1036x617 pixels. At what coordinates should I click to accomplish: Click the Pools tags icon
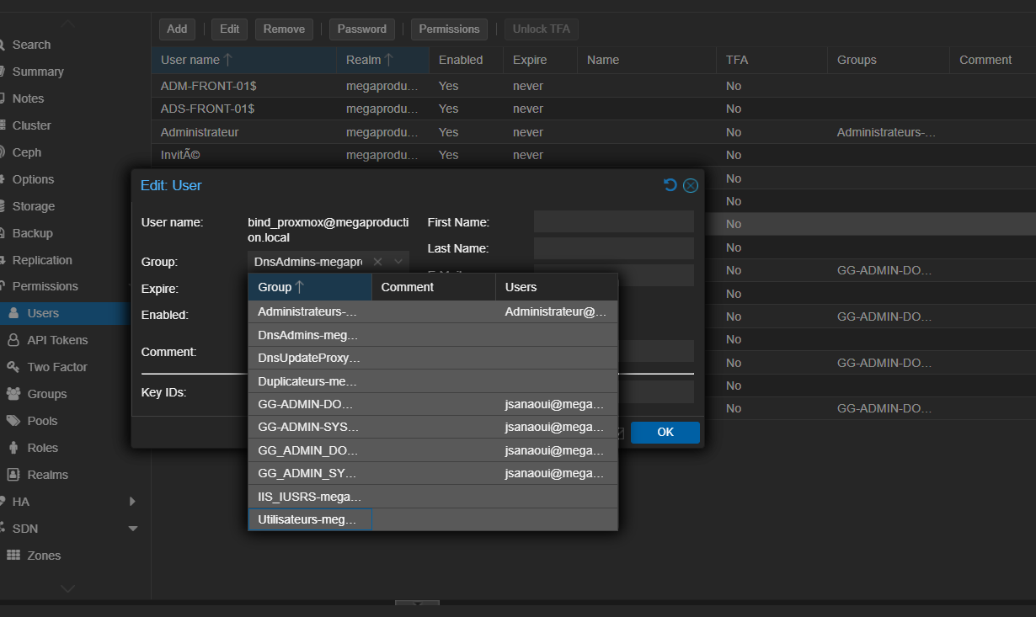(x=13, y=421)
